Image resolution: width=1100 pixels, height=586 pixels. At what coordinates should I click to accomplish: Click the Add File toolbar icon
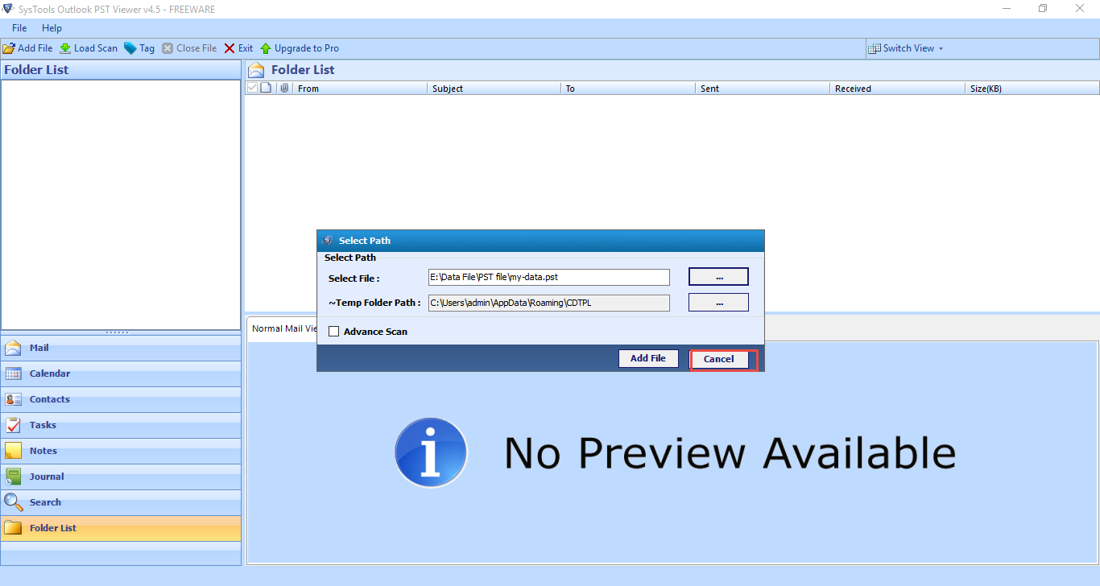[x=9, y=48]
